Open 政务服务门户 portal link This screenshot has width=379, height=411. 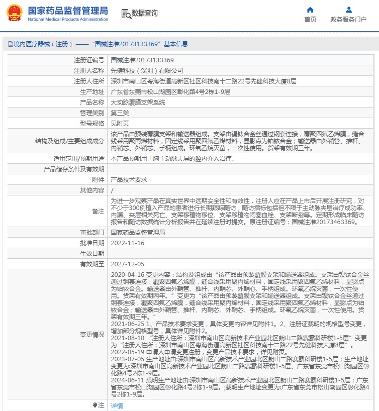pos(348,20)
